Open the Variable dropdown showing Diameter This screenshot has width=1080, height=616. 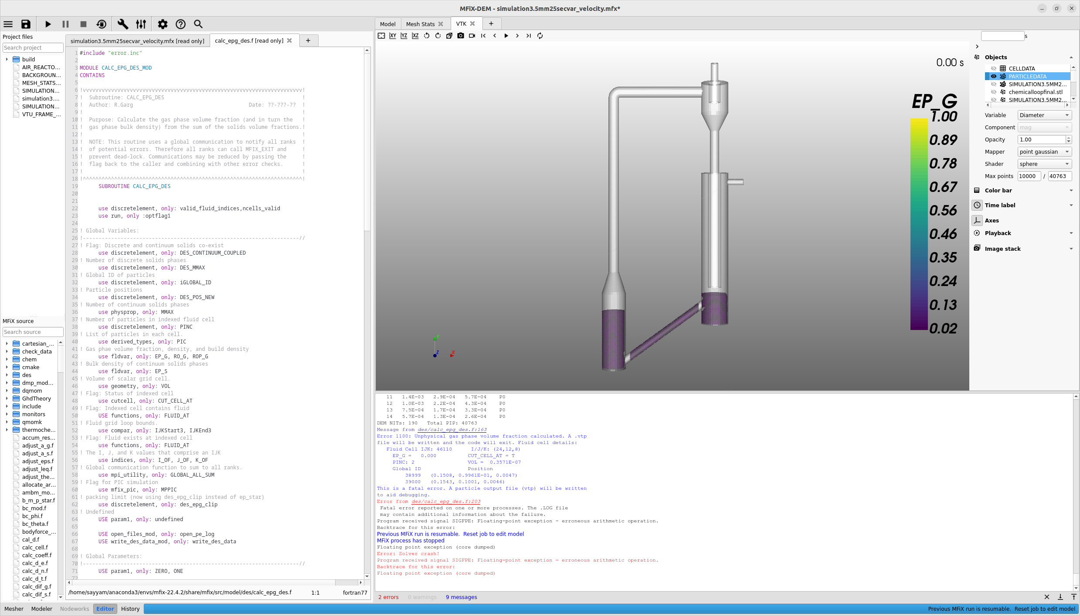(1044, 115)
